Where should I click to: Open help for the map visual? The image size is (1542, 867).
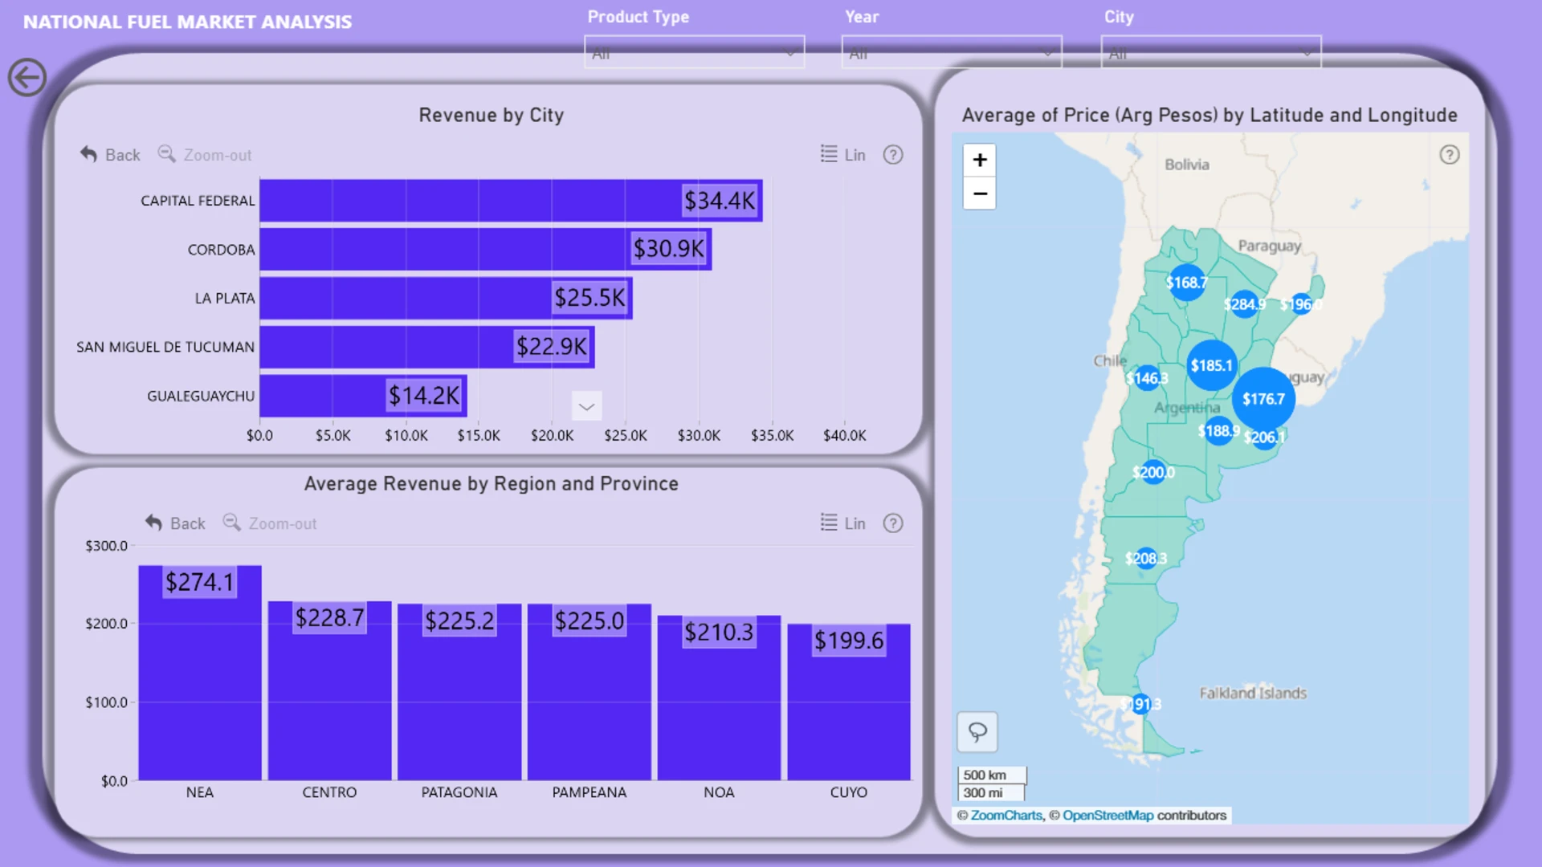[x=1450, y=155]
